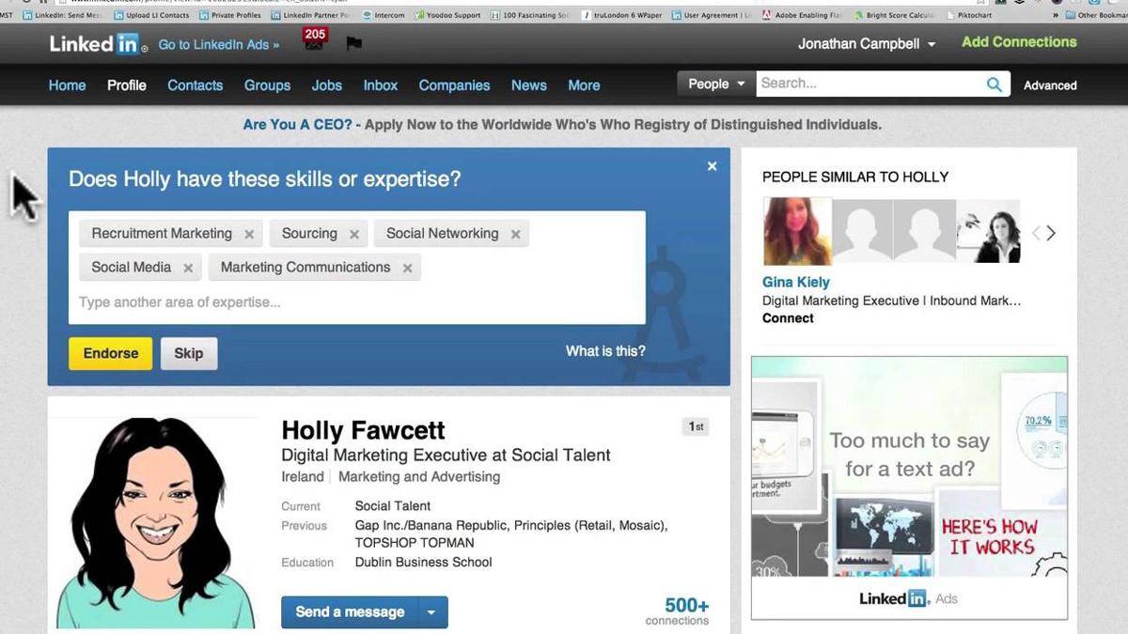Click the Dublin Business School text
The width and height of the screenshot is (1128, 634).
[423, 563]
